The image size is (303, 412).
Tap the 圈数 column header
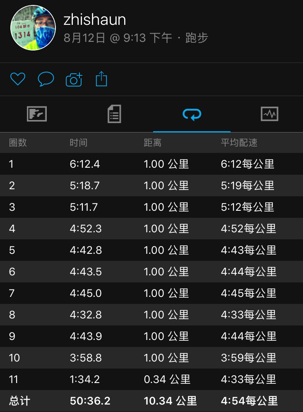click(18, 143)
